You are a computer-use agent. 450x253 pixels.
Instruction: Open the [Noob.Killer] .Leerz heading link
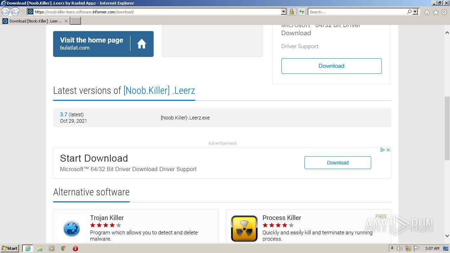click(159, 90)
